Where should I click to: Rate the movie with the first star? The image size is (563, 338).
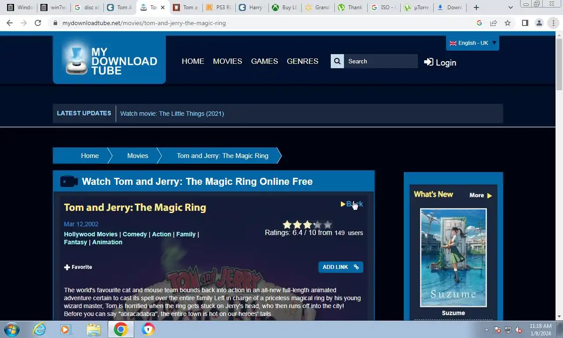coord(287,225)
